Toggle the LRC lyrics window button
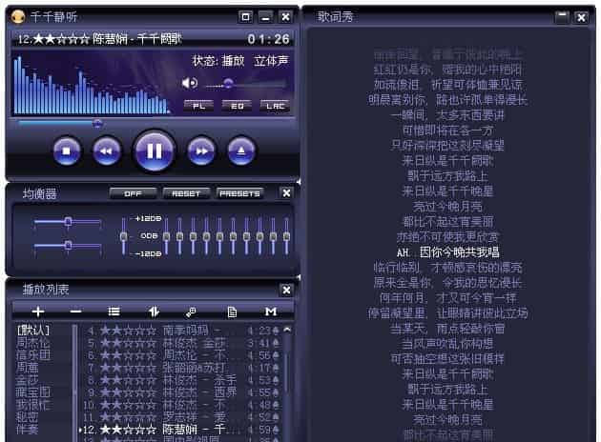The width and height of the screenshot is (601, 442). (275, 106)
